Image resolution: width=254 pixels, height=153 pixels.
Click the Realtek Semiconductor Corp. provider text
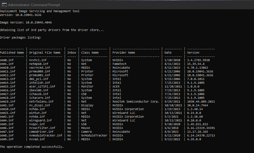[x=136, y=102]
